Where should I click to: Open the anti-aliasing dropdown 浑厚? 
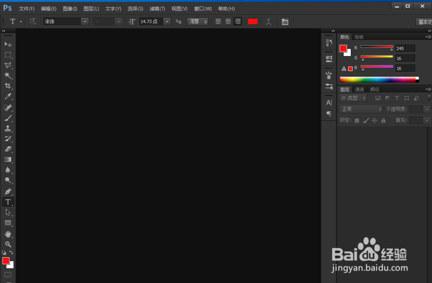(x=197, y=22)
